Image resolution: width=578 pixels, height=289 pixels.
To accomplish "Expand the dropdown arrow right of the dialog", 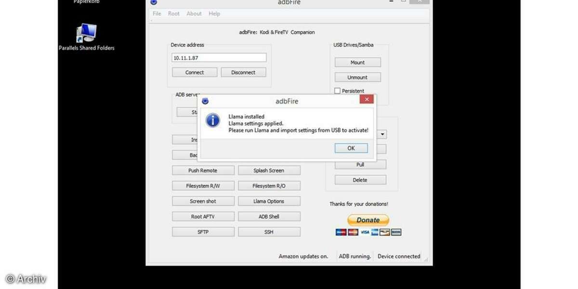I will coord(382,134).
